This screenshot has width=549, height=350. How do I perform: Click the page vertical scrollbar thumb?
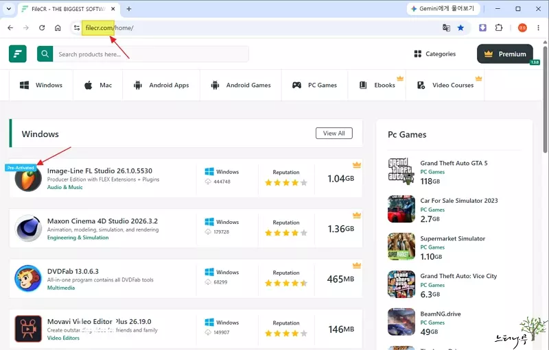pyautogui.click(x=545, y=99)
